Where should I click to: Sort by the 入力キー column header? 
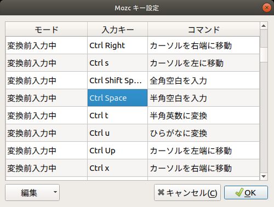[117, 30]
